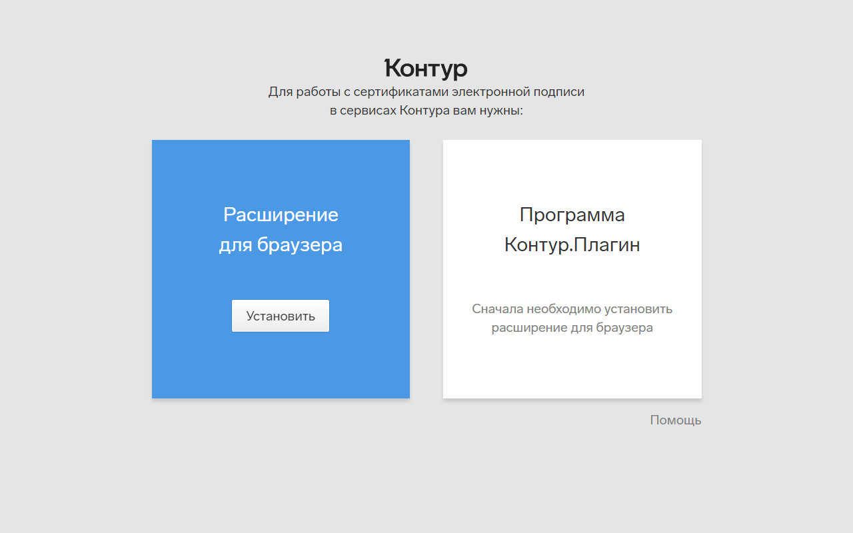The width and height of the screenshot is (853, 533).
Task: Click the Программа label on the white card
Action: [572, 214]
